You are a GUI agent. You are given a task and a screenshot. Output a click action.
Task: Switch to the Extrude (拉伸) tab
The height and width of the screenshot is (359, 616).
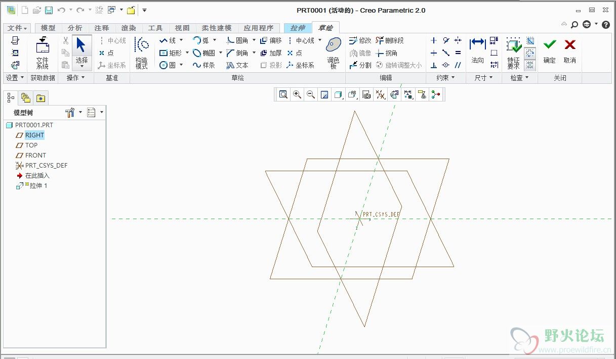coord(298,28)
